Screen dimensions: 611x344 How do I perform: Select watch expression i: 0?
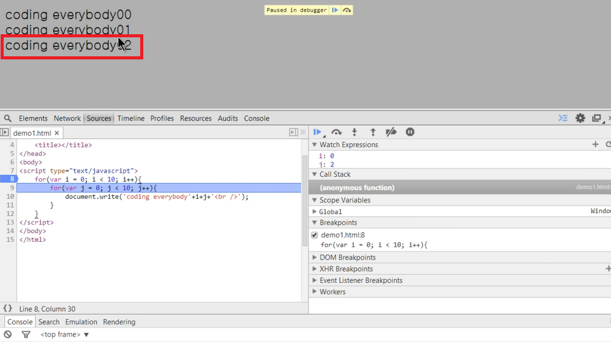326,156
